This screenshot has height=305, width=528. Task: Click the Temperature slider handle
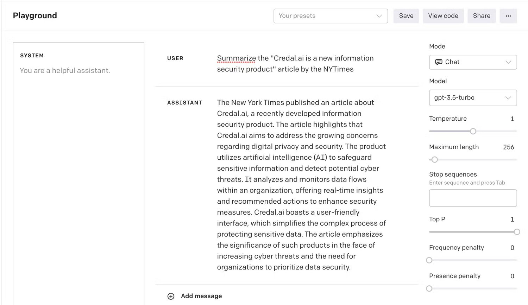(x=473, y=131)
